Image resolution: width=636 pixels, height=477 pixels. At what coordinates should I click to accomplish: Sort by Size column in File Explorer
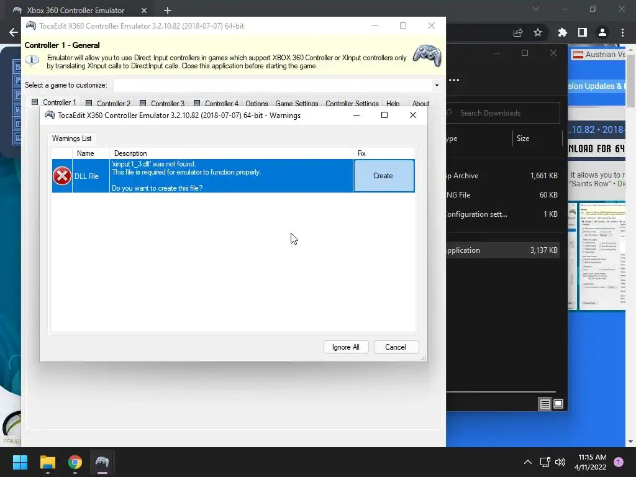tap(523, 139)
